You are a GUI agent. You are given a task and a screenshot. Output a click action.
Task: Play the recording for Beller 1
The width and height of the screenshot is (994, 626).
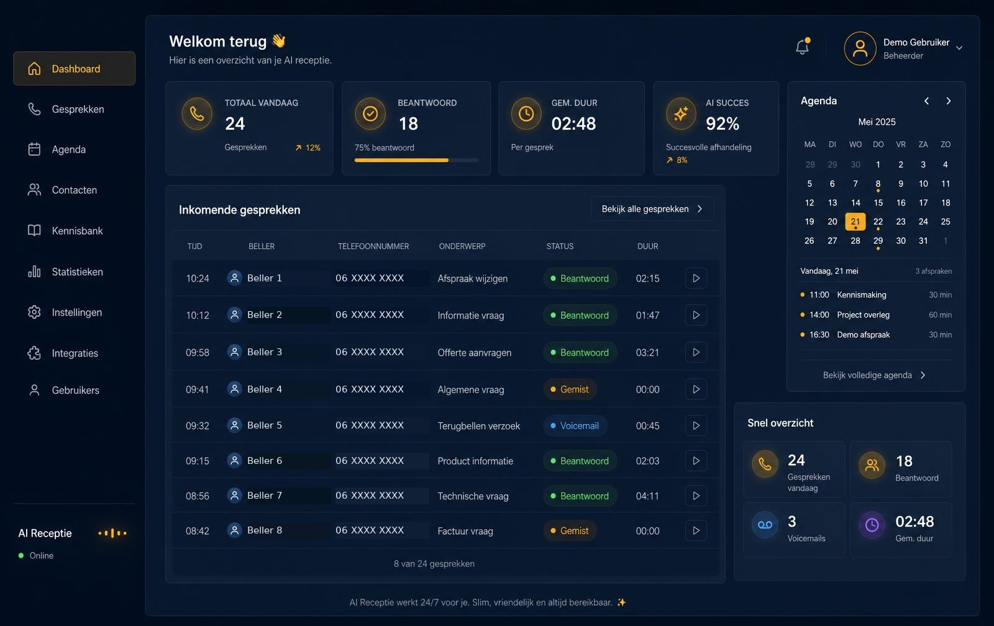696,278
